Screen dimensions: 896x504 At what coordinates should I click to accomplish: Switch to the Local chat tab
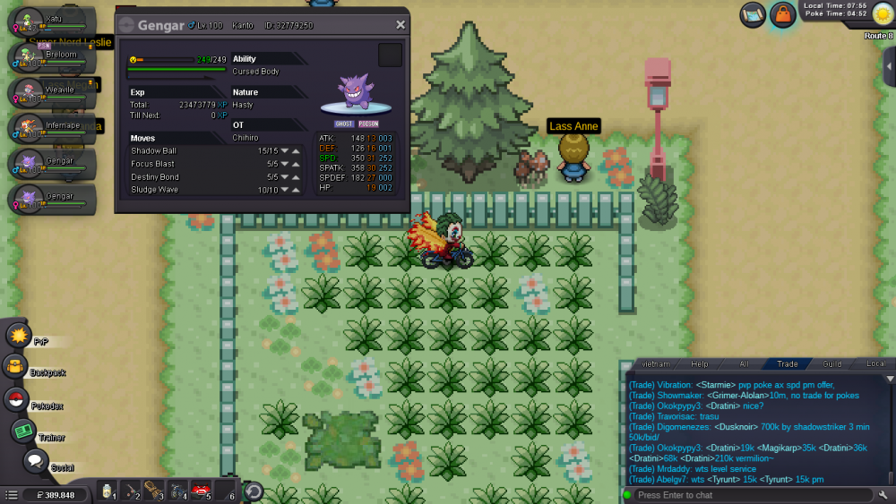point(874,364)
